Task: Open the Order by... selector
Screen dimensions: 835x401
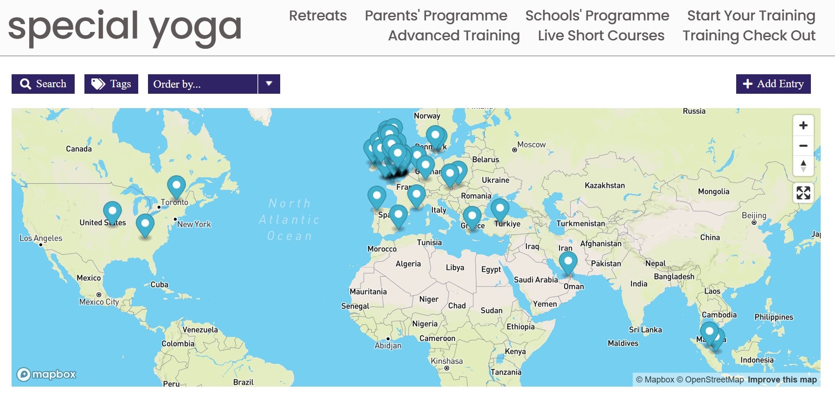Action: [x=202, y=84]
